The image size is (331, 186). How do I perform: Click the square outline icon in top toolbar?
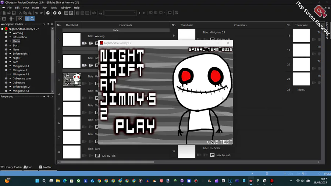click(170, 12)
